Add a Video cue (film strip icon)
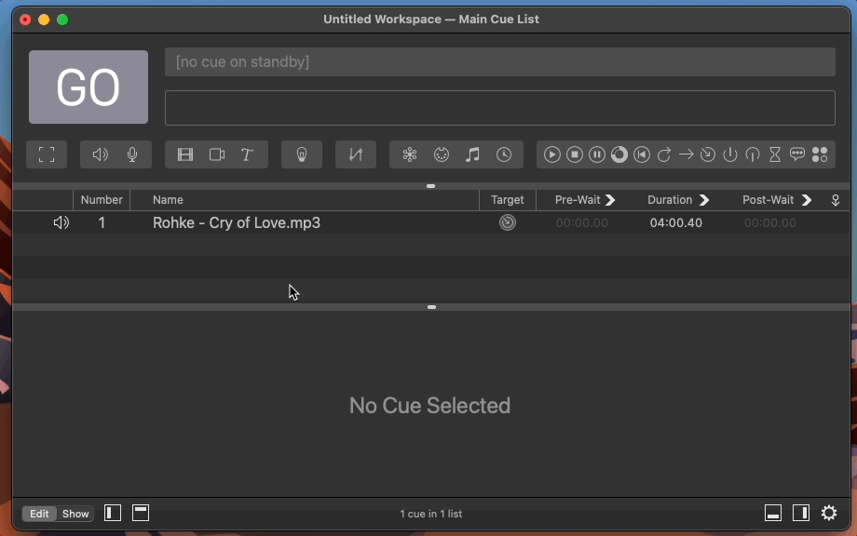857x536 pixels. 185,154
